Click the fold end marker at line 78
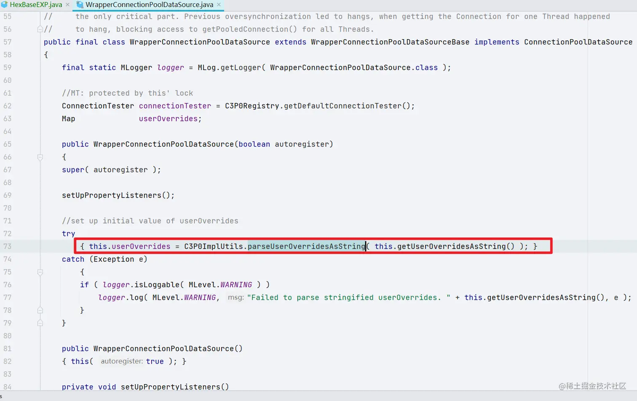This screenshot has height=401, width=637. click(40, 310)
